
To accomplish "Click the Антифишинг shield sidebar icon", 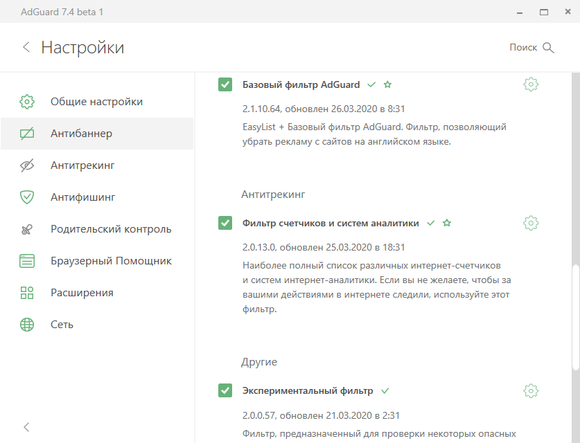I will 27,197.
